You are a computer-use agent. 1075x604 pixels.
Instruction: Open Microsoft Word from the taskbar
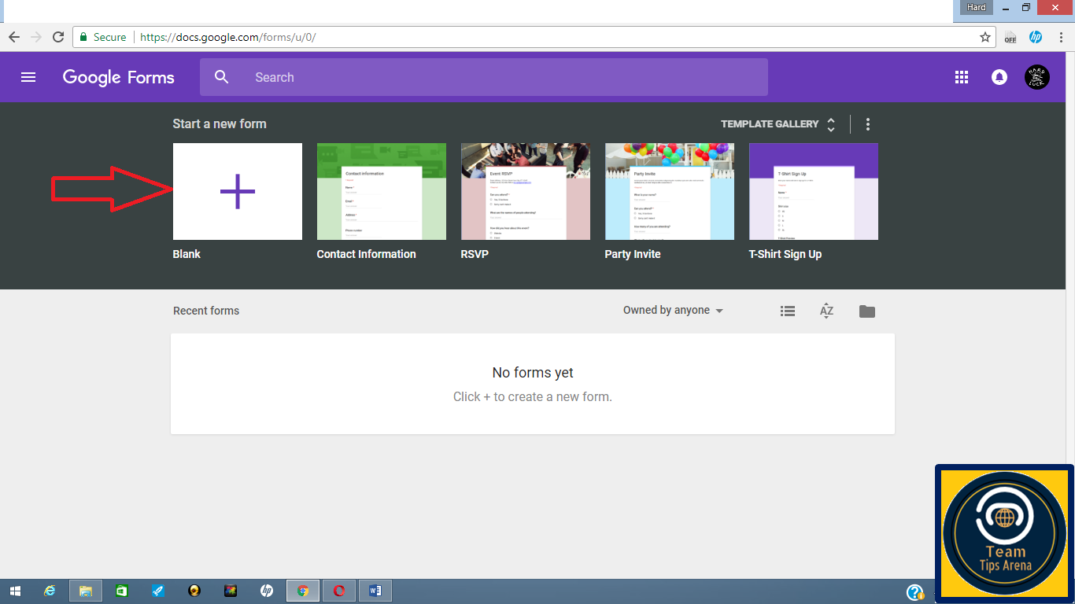coord(375,591)
